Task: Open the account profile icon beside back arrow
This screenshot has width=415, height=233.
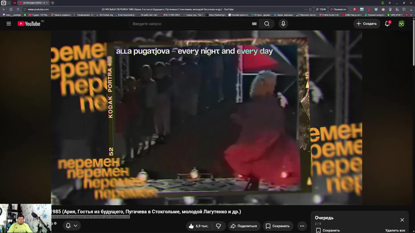Action: pyautogui.click(x=11, y=9)
